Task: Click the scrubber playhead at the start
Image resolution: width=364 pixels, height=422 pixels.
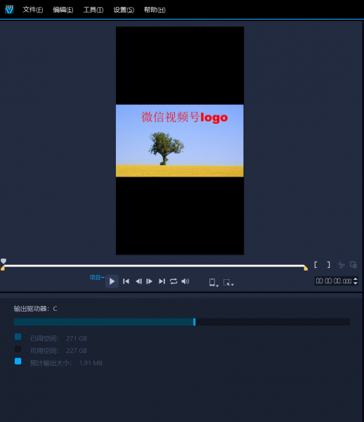Action: pos(4,261)
